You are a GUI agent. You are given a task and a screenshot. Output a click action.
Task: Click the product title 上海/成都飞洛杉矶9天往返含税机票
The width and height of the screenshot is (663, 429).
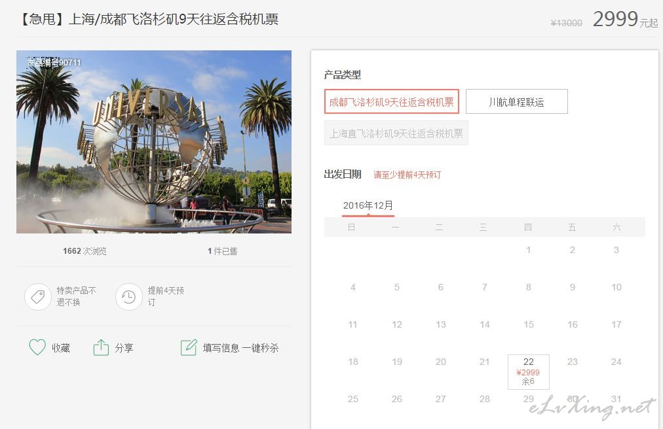click(x=174, y=19)
